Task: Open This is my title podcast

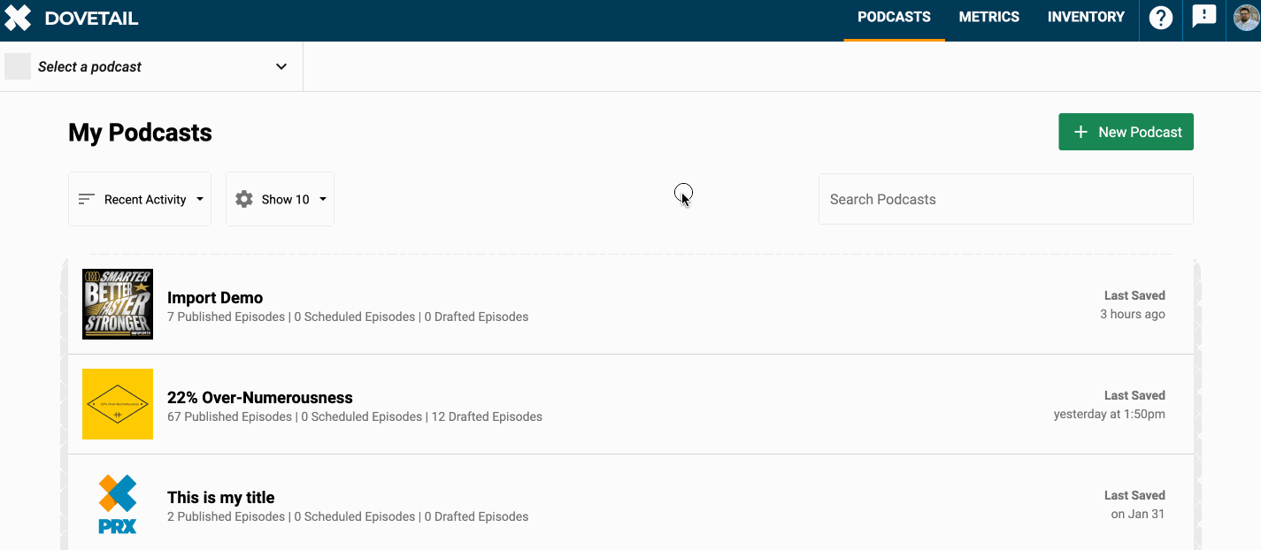Action: (x=221, y=497)
